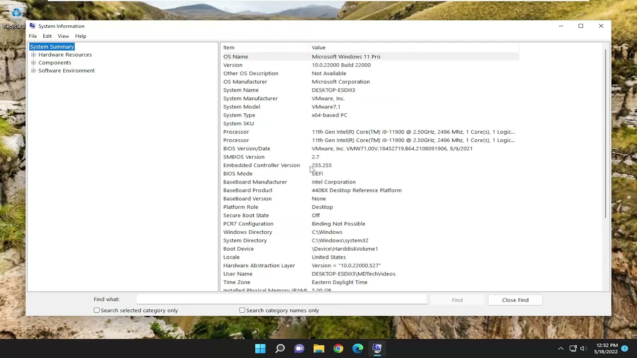This screenshot has height=358, width=637.
Task: Select Components tree item
Action: 55,63
